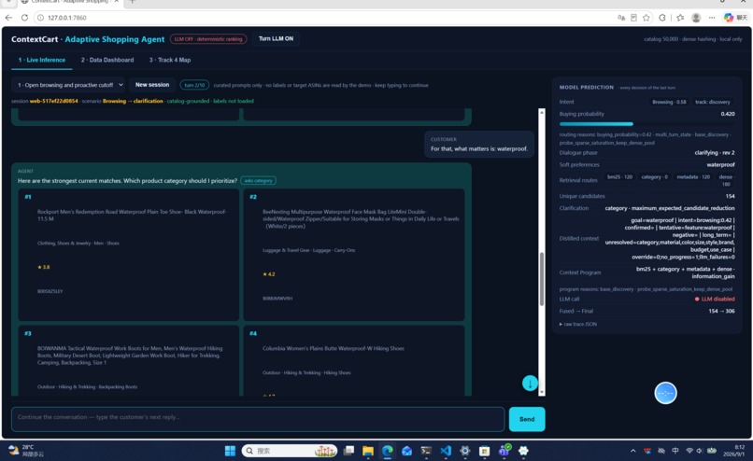The height and width of the screenshot is (461, 753).
Task: Jump to latest message with the down-arrow button
Action: tap(530, 384)
